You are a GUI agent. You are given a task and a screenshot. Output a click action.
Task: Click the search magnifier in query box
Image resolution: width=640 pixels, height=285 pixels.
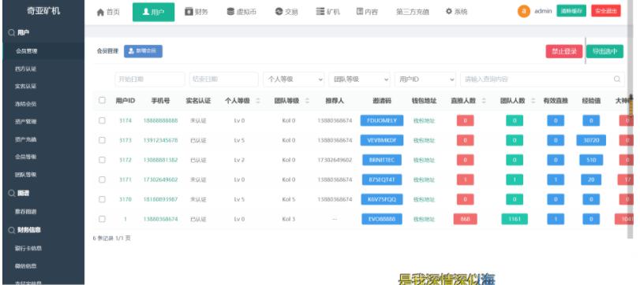617,79
